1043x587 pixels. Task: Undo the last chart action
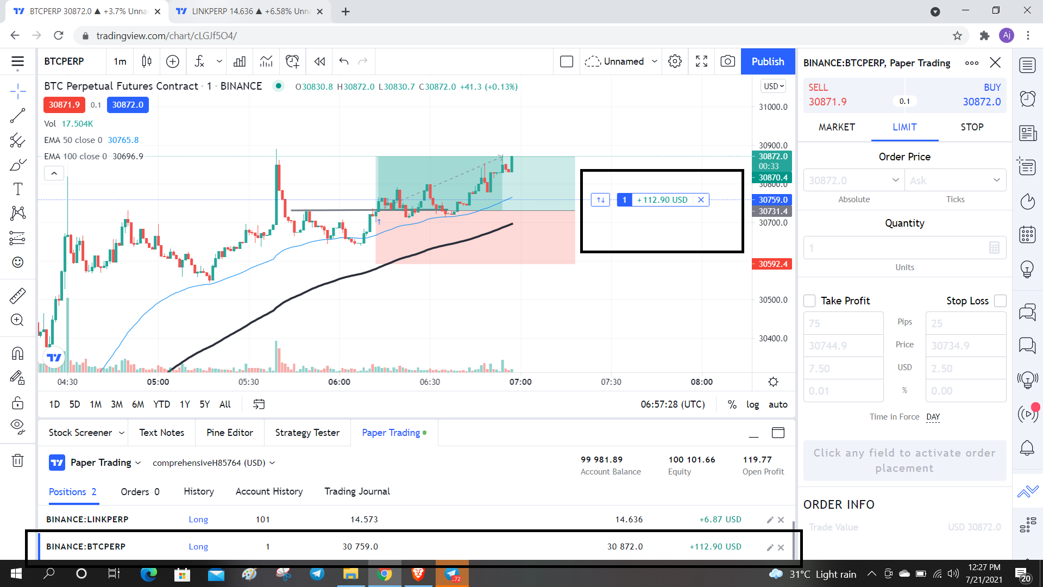point(344,61)
